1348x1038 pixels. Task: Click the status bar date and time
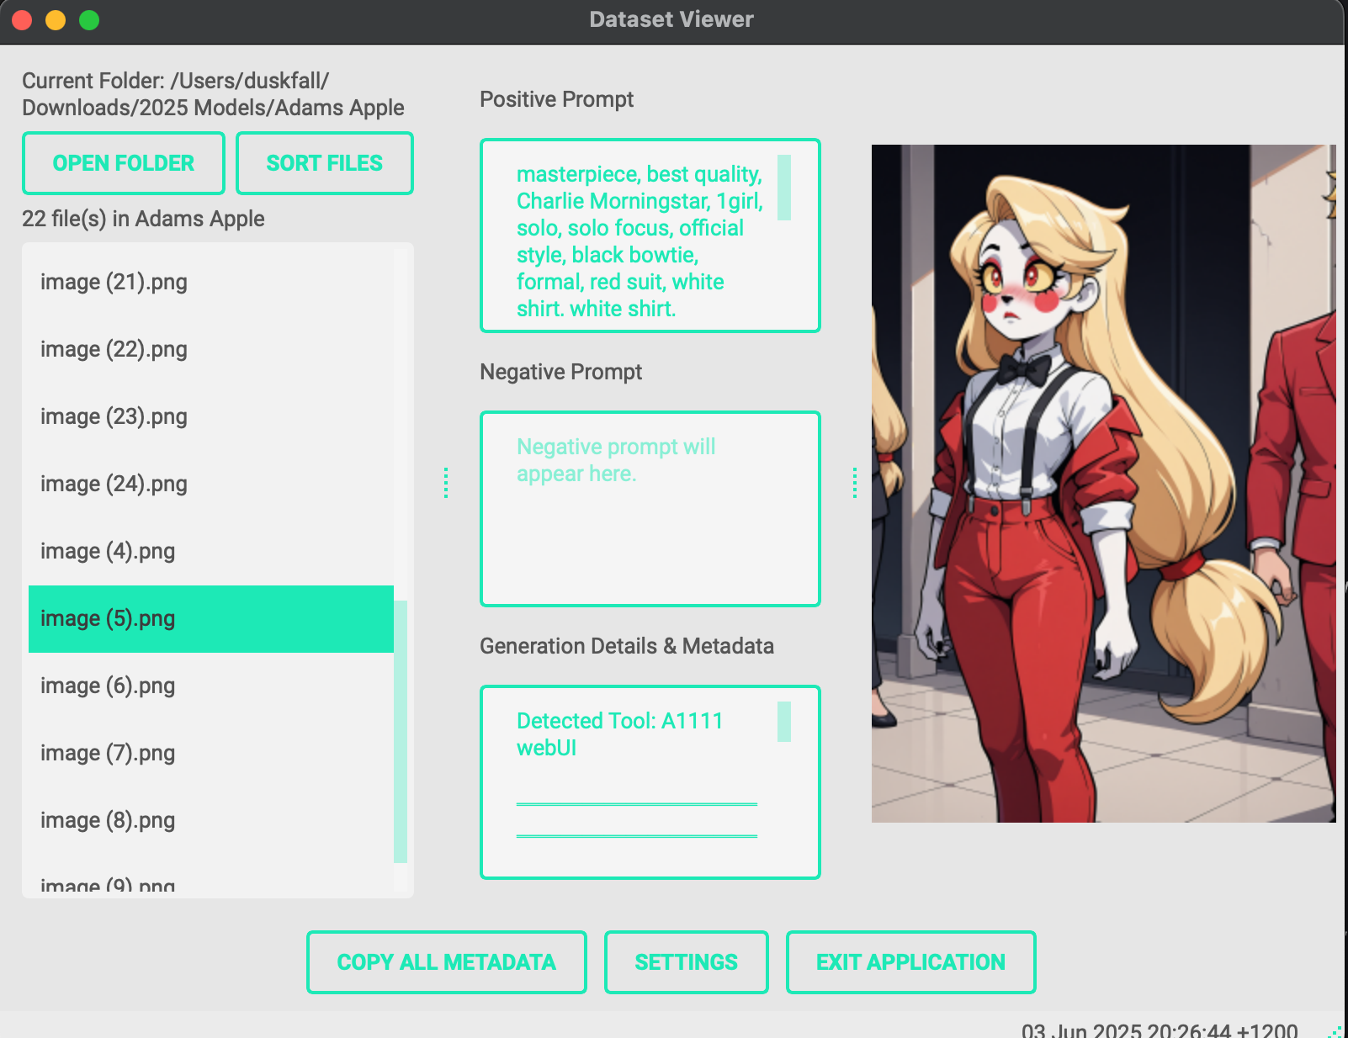1160,1030
